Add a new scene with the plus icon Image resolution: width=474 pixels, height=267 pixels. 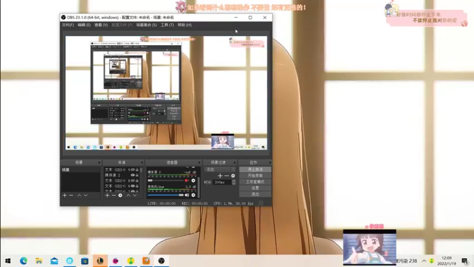pos(65,196)
